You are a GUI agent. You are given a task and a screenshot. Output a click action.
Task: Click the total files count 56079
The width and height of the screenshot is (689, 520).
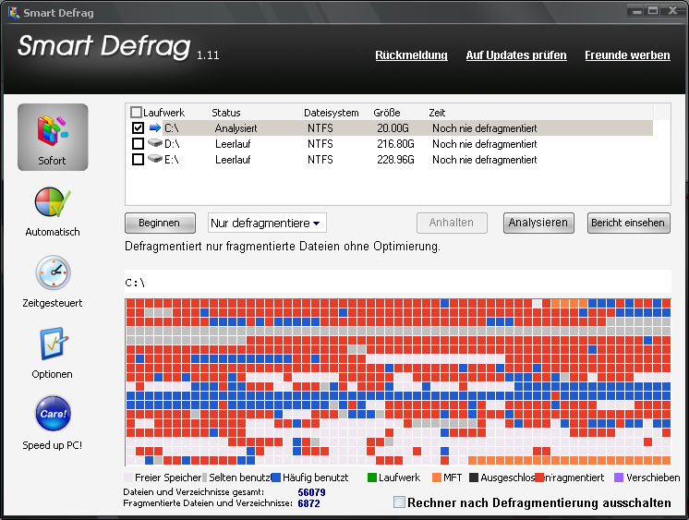tap(311, 492)
